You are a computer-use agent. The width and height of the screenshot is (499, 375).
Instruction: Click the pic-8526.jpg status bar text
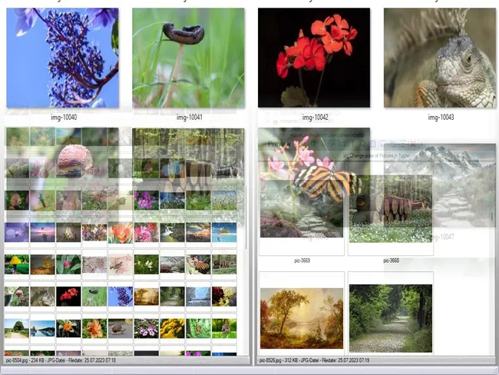(315, 360)
